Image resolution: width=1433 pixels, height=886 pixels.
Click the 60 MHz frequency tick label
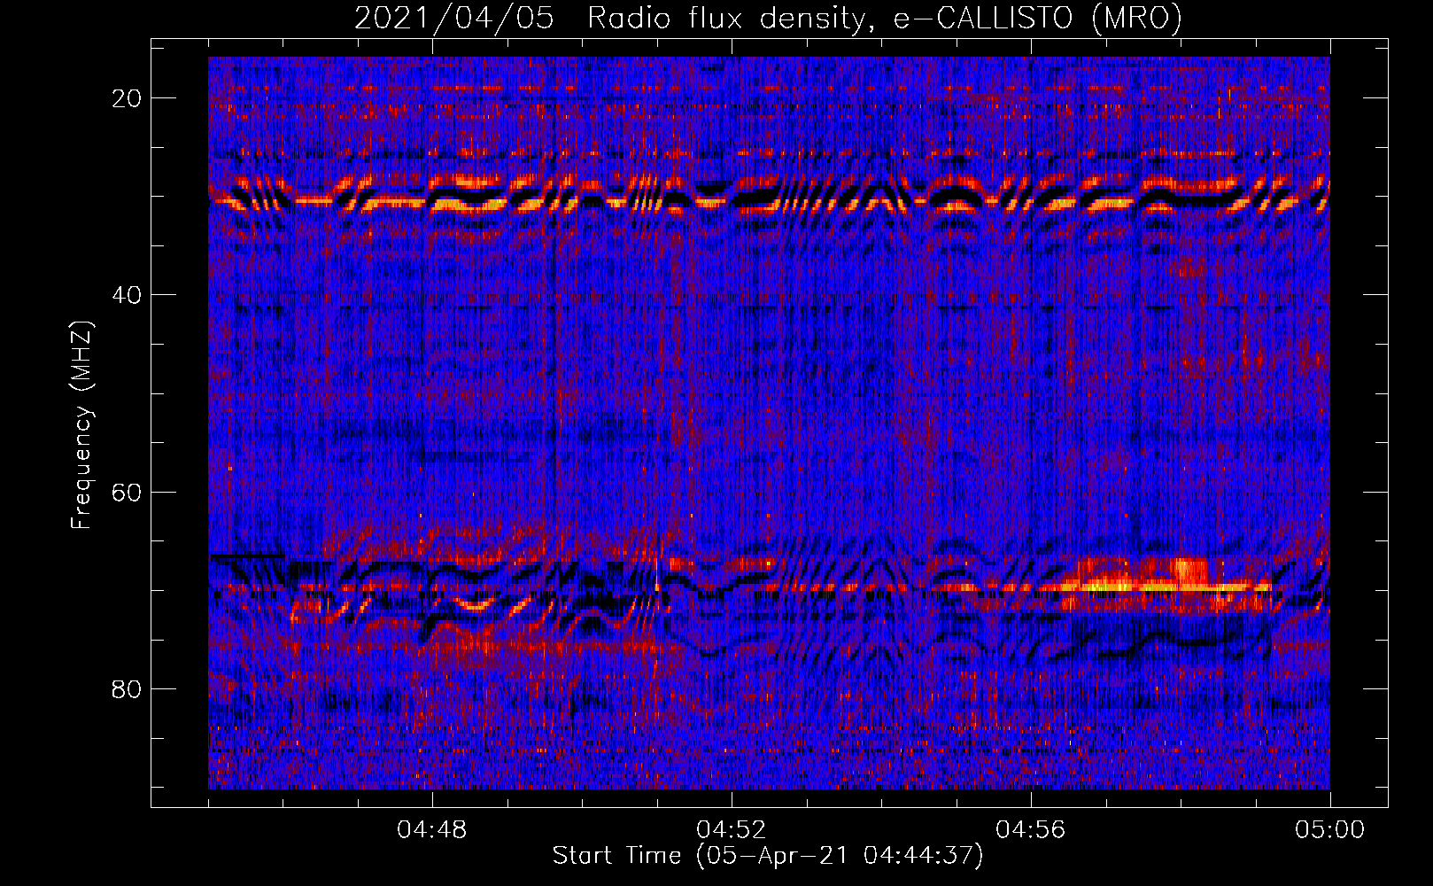tap(127, 492)
